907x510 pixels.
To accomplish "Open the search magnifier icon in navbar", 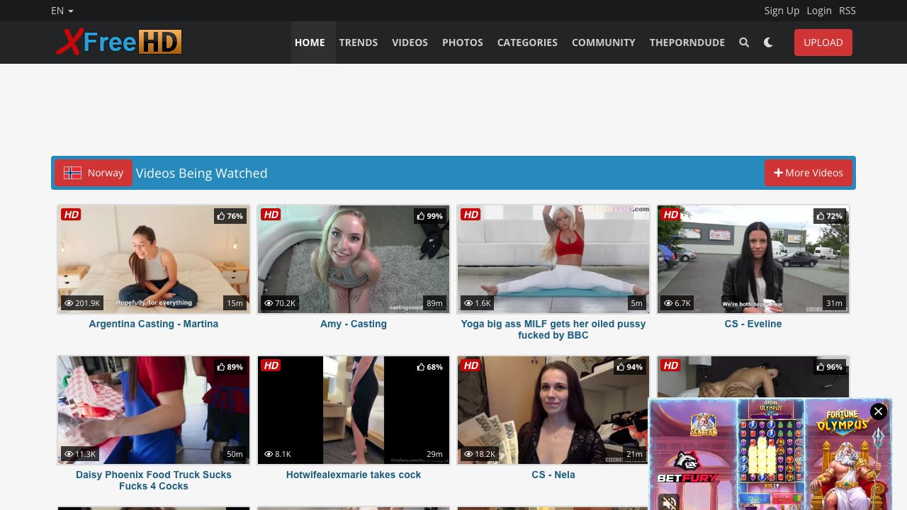I will 744,42.
